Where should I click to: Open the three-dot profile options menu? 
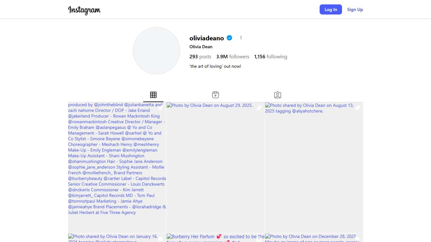pyautogui.click(x=241, y=37)
